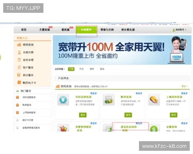This screenshot has height=154, width=193.
Task: Open the 套餐使用情况查询 card title
Action: click(x=83, y=128)
